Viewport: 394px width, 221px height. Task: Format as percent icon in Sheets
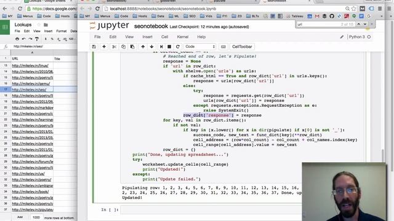tap(52, 39)
